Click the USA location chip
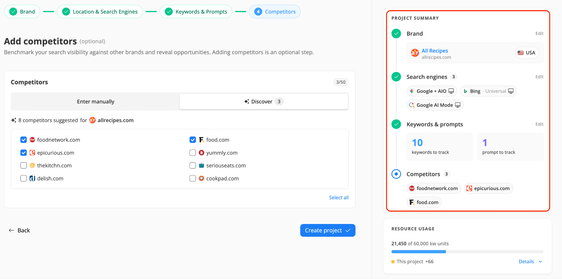The width and height of the screenshot is (562, 279). click(527, 53)
